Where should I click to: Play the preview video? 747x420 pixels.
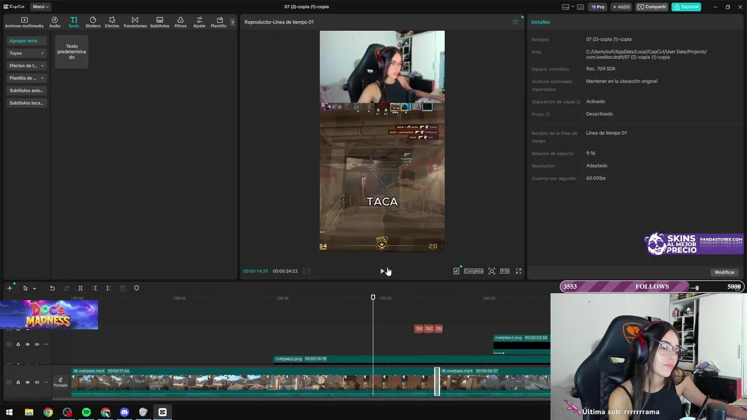[382, 271]
